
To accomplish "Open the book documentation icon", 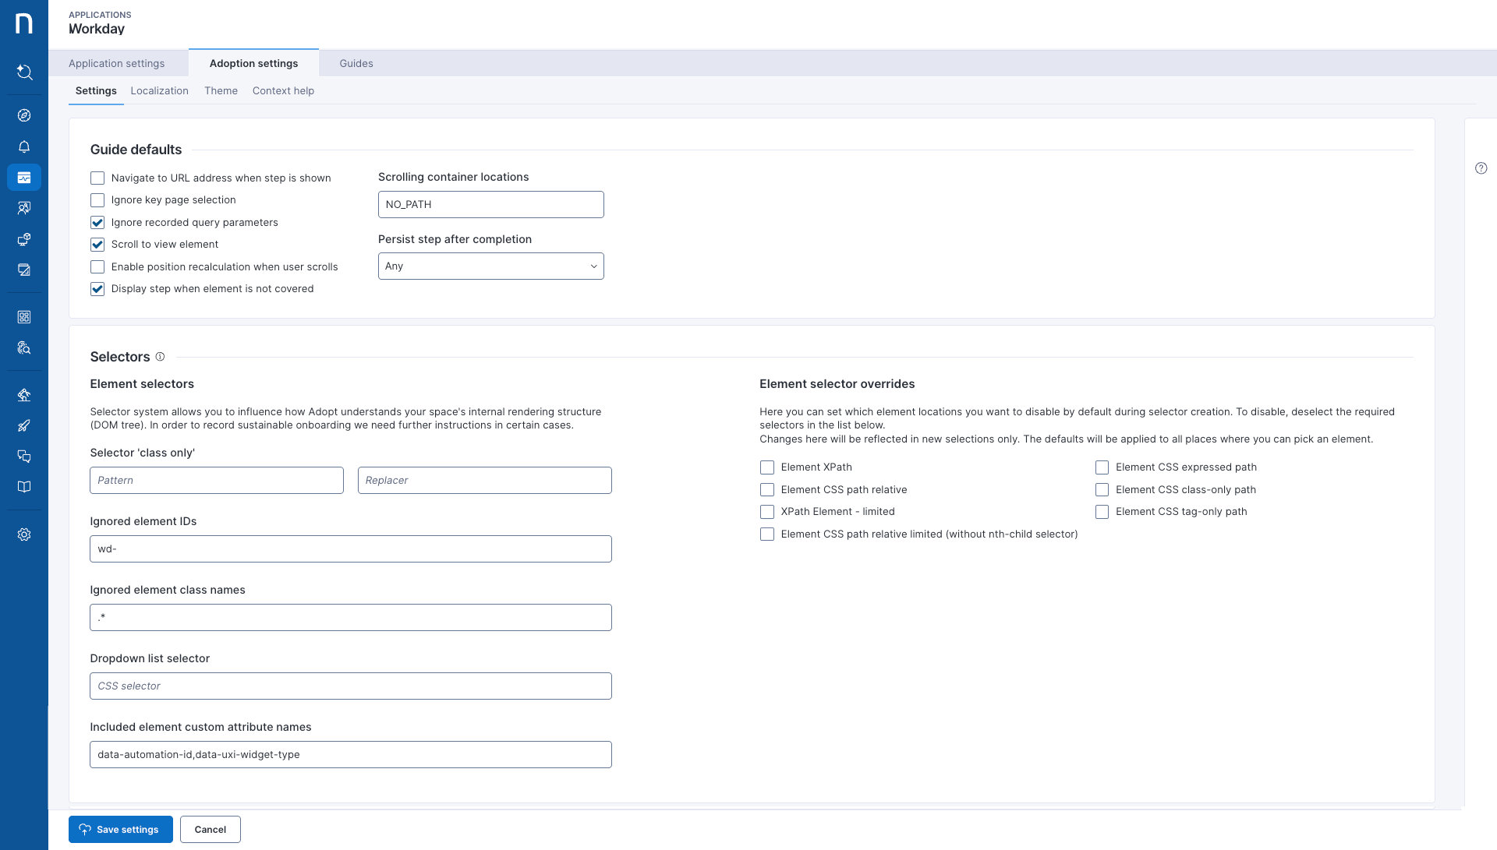I will 24,487.
